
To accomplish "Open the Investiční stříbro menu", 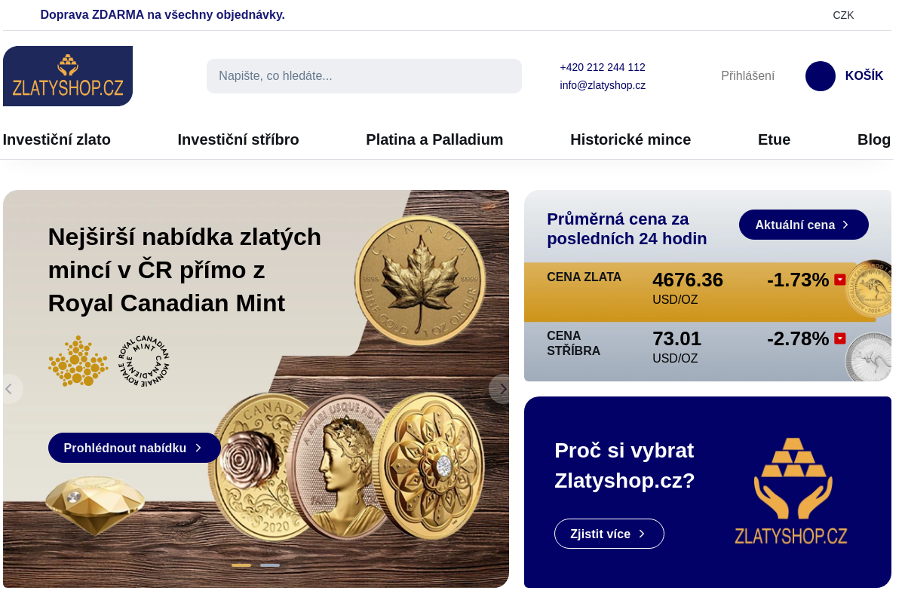I will (x=238, y=139).
